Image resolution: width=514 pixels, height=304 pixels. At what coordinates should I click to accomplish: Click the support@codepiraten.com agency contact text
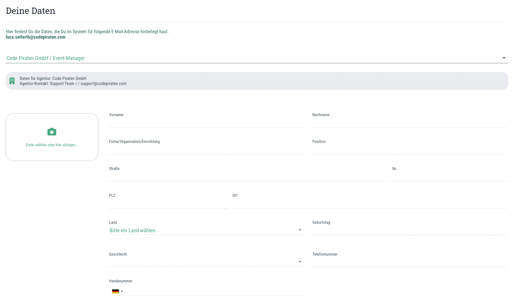point(103,84)
